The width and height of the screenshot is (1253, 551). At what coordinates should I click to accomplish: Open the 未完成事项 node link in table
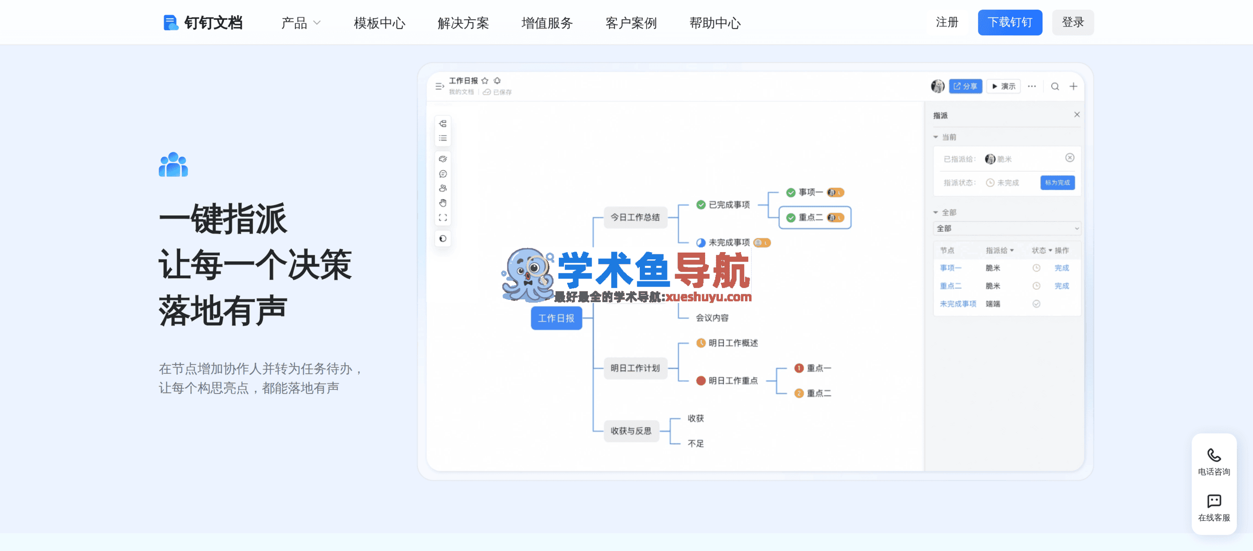(958, 304)
